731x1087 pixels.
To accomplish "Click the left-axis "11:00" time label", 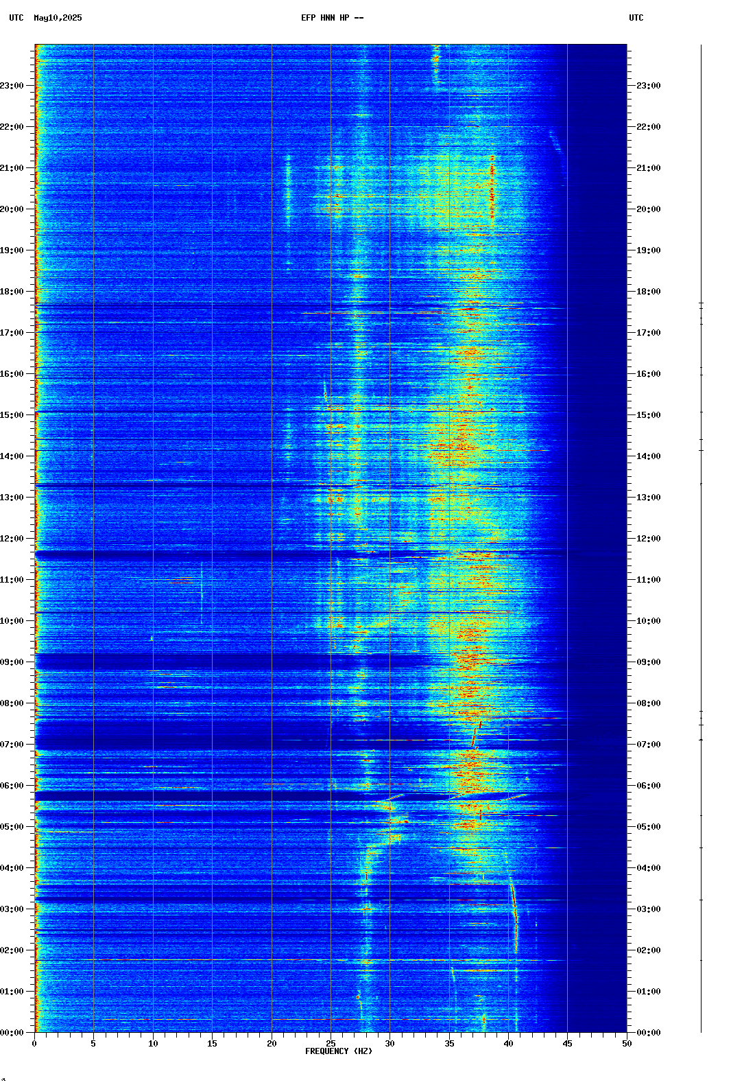I will (x=12, y=580).
